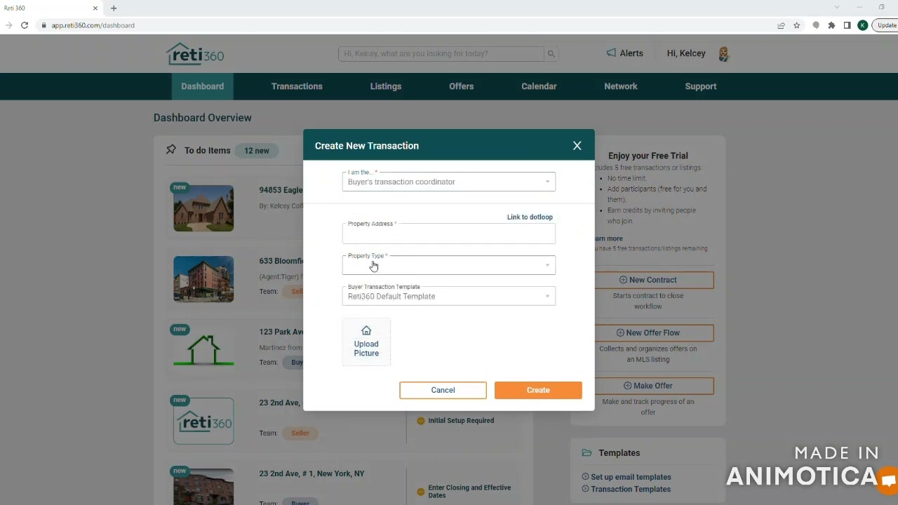
Task: Toggle browser side panel icon
Action: click(x=847, y=25)
